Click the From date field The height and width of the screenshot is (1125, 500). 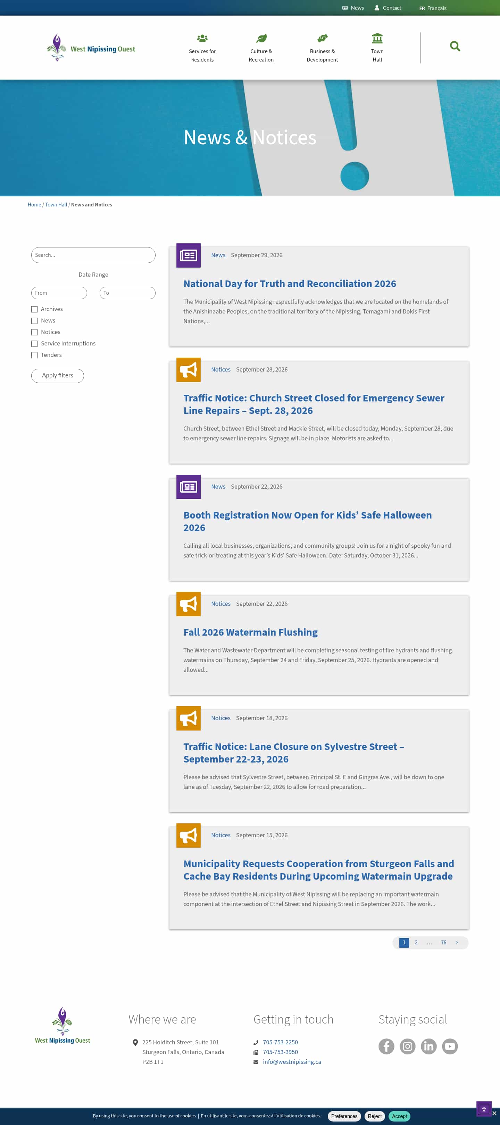click(59, 293)
